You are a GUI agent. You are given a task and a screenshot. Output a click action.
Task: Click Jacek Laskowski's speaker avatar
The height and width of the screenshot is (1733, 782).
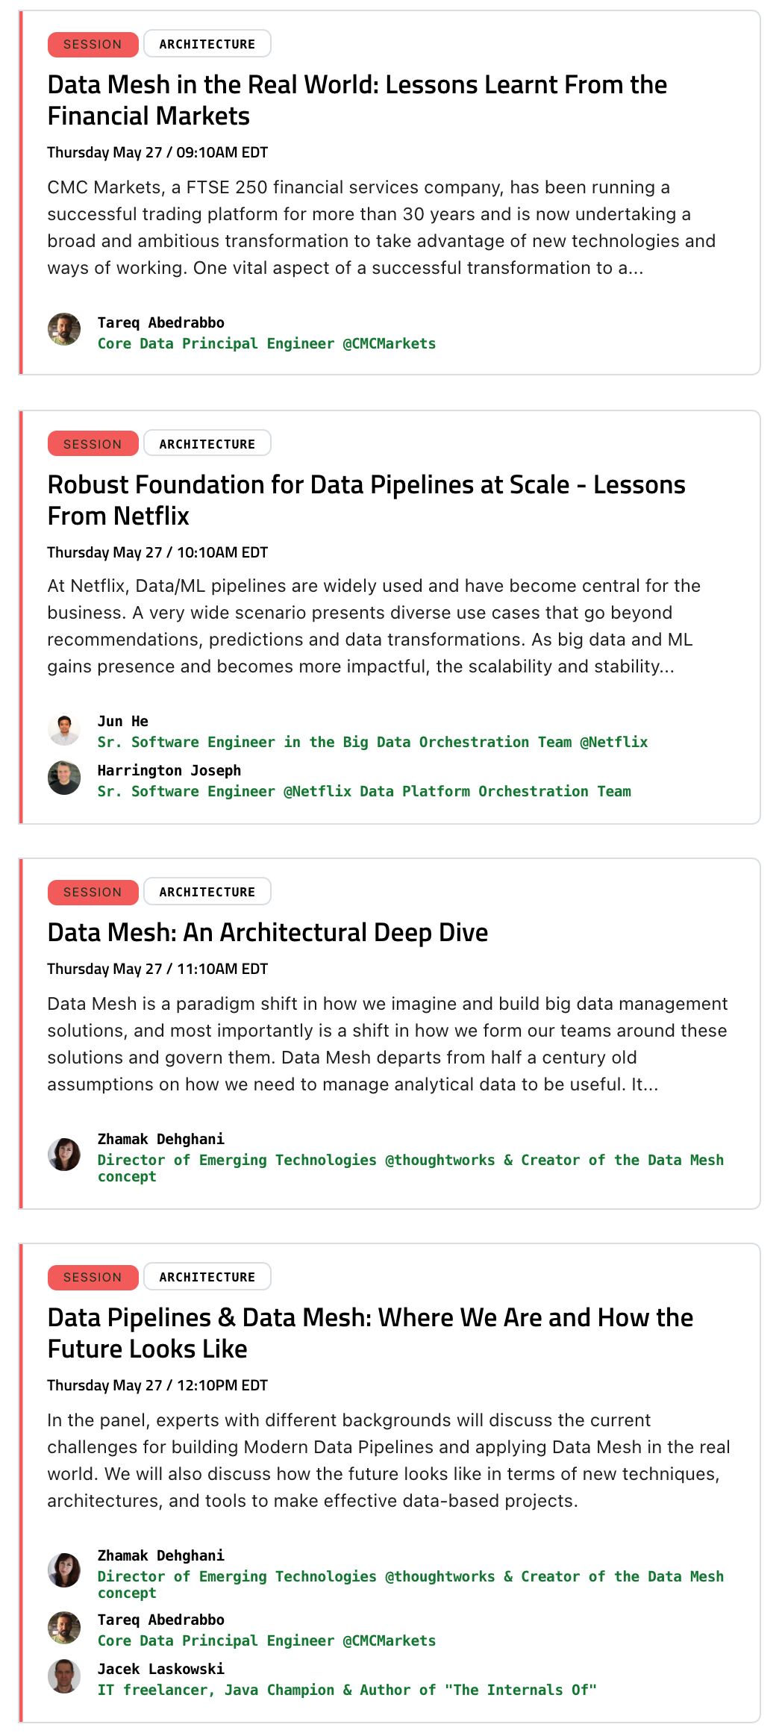[64, 1676]
